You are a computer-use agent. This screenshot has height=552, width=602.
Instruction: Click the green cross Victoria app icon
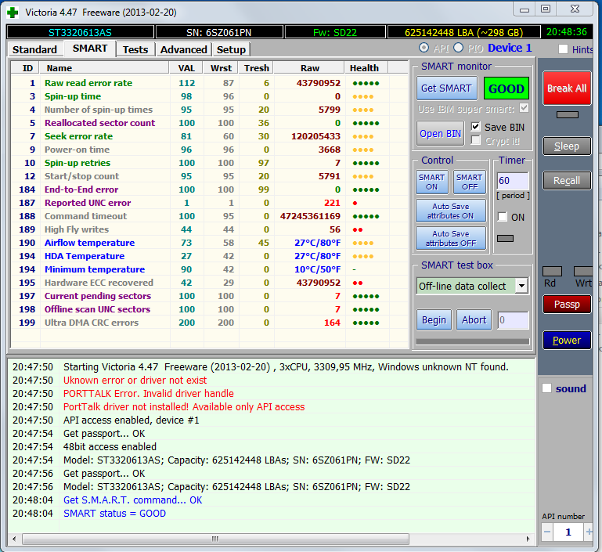(13, 13)
